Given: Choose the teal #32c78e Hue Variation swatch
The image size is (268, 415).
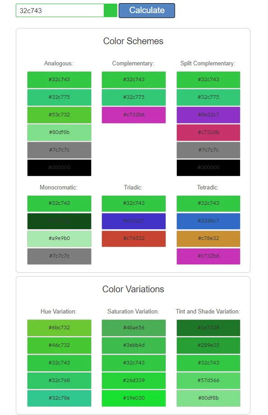Looking at the screenshot, I should coord(59,398).
